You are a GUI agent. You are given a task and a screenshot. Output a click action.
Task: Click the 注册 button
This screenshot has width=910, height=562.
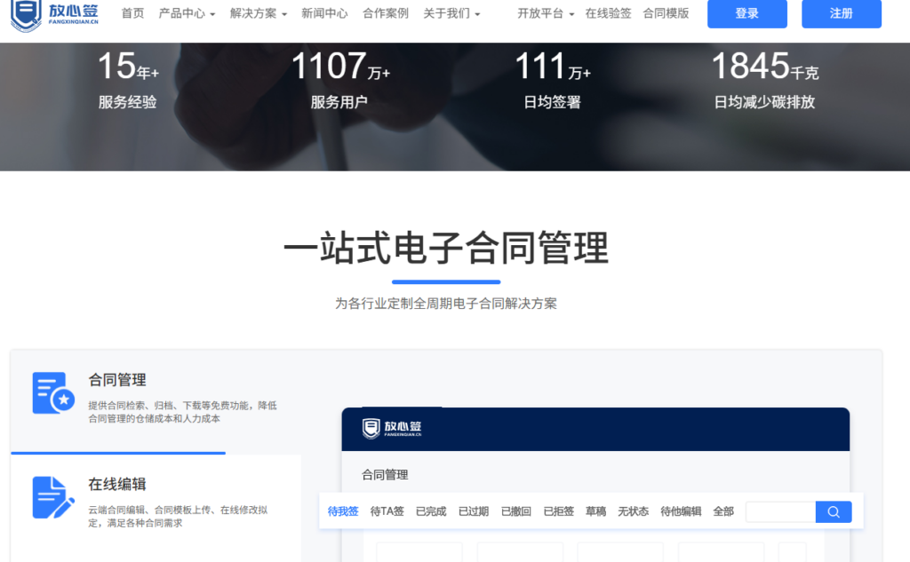tap(842, 13)
